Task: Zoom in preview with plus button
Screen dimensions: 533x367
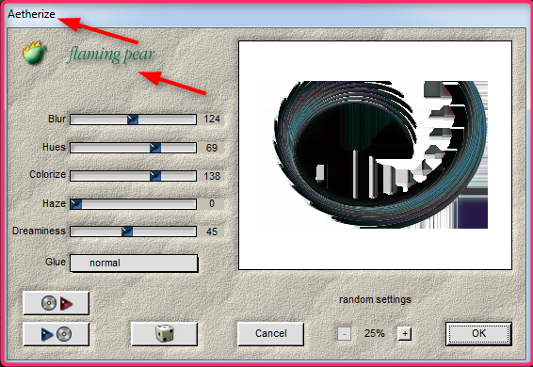Action: click(x=405, y=334)
